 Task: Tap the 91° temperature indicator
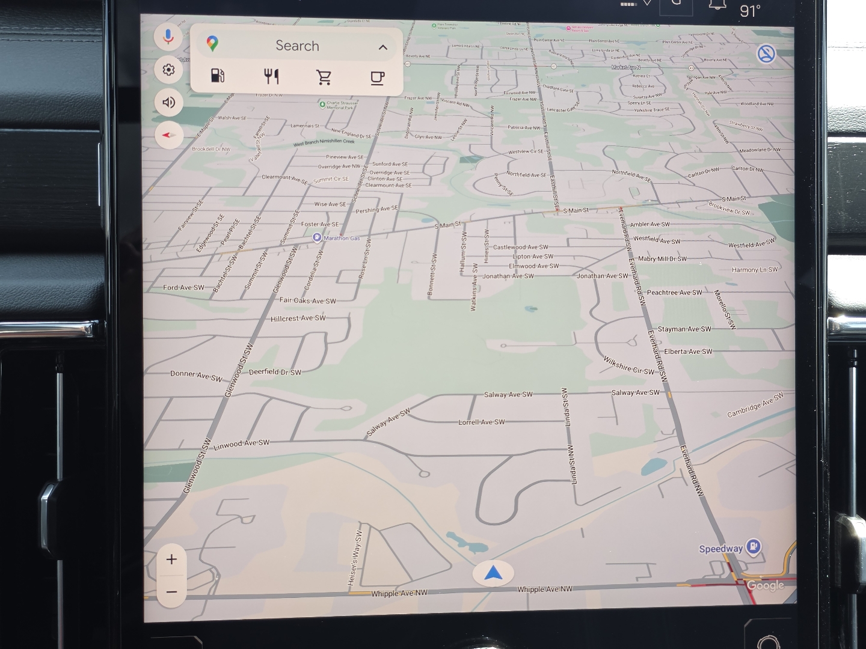pyautogui.click(x=750, y=11)
